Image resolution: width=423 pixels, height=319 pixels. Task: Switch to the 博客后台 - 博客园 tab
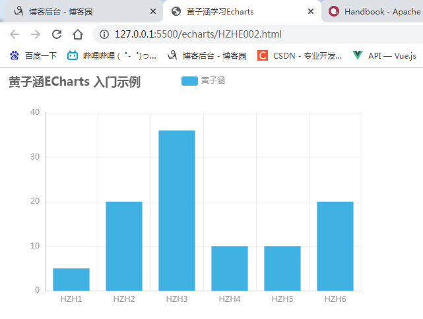coord(84,12)
